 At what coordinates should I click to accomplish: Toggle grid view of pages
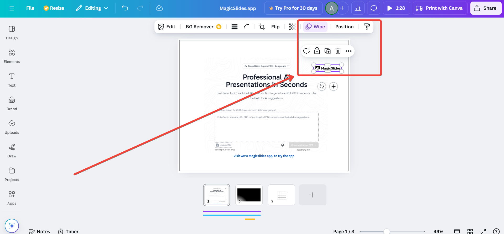[470, 231]
